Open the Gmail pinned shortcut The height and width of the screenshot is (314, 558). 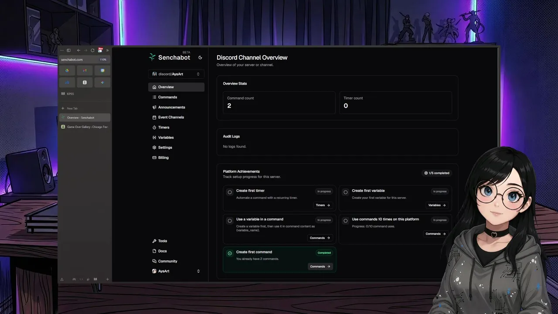tap(85, 71)
